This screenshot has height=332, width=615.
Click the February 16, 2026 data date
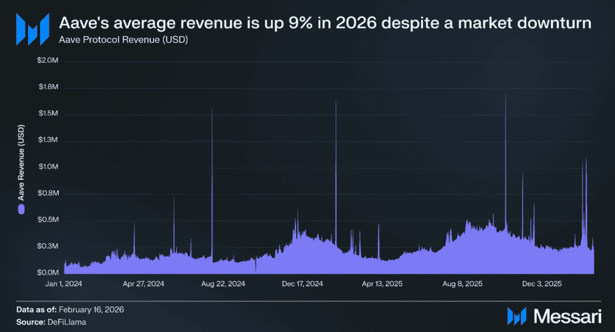(91, 310)
